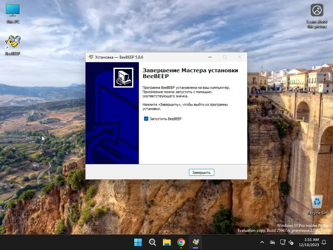333x250 pixels.
Task: Open the BeeBEEP desktop shortcut
Action: pyautogui.click(x=13, y=45)
